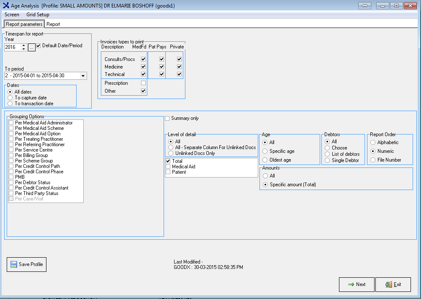Screen dimensions: 421x299
Task: Click the ellipsis button beside Year field
Action: pyautogui.click(x=32, y=47)
